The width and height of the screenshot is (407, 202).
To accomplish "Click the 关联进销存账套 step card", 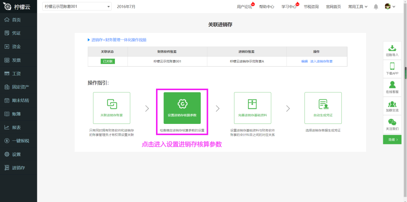I will coord(112,108).
